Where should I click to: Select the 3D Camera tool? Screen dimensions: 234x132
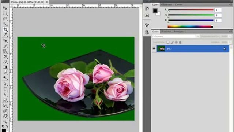click(5, 111)
